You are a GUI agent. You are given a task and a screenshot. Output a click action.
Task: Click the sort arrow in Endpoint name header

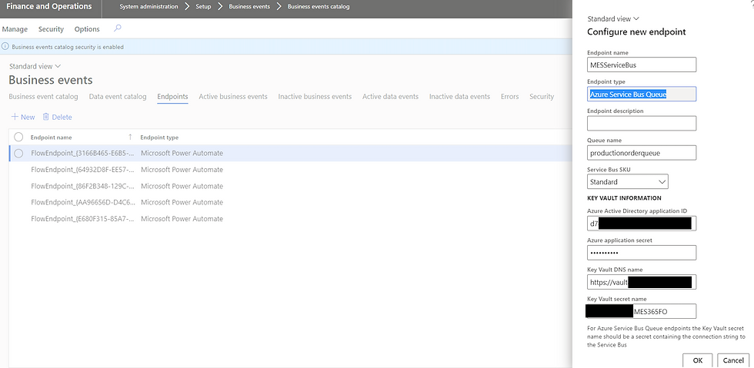pyautogui.click(x=130, y=138)
